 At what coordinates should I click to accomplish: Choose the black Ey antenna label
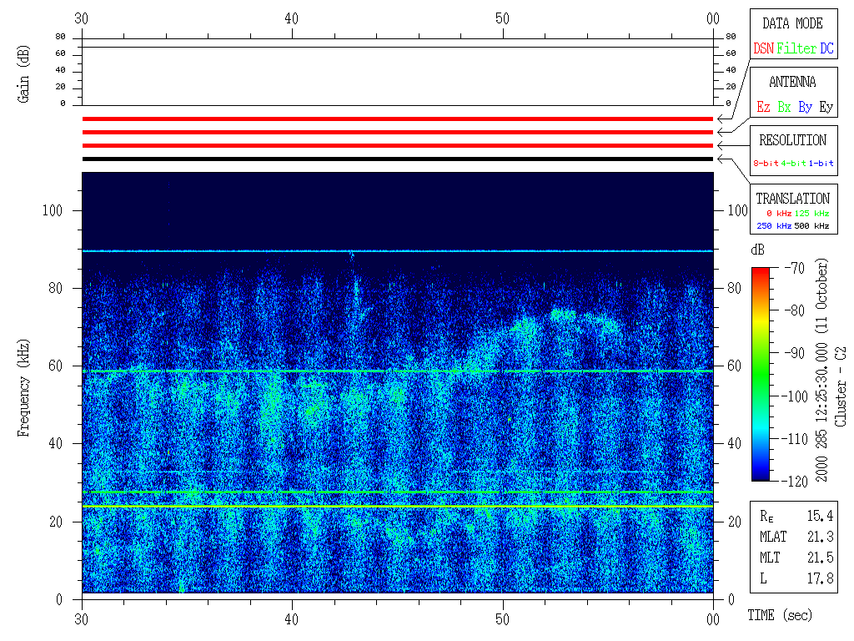click(826, 108)
